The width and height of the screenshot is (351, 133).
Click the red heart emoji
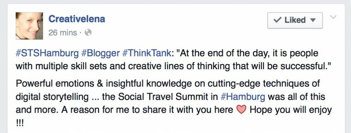241,110
